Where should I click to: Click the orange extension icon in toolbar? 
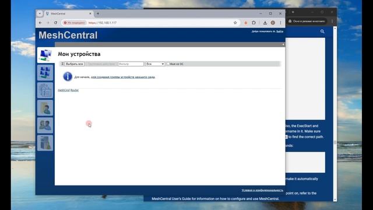click(246, 23)
